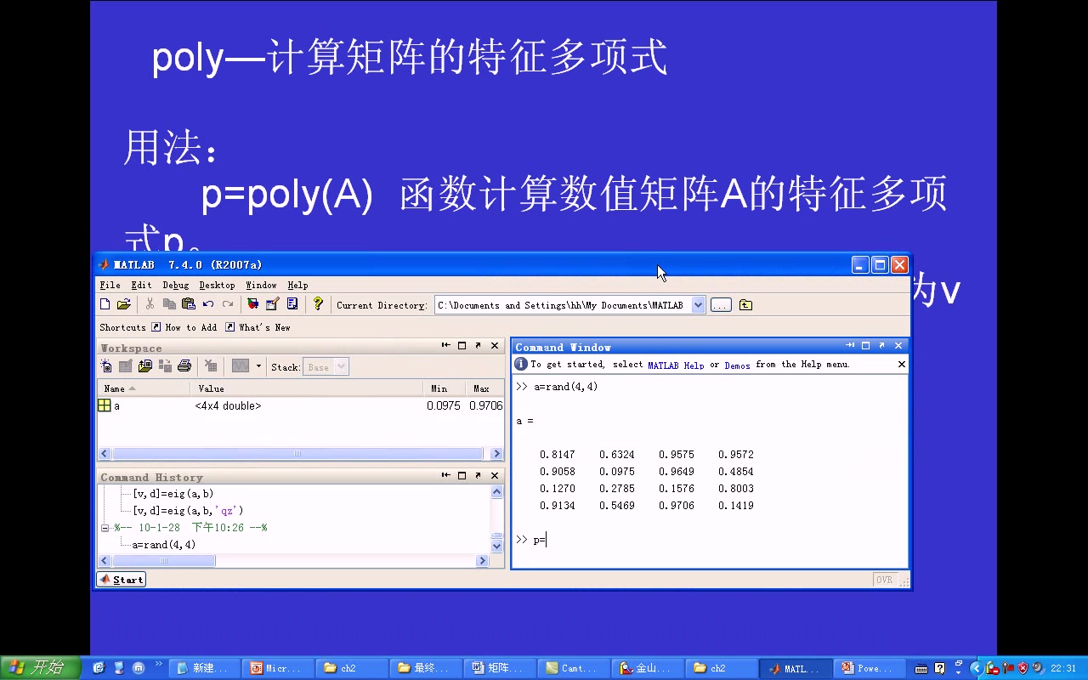The image size is (1088, 680).
Task: Open file with the folder toolbar icon
Action: pos(124,304)
